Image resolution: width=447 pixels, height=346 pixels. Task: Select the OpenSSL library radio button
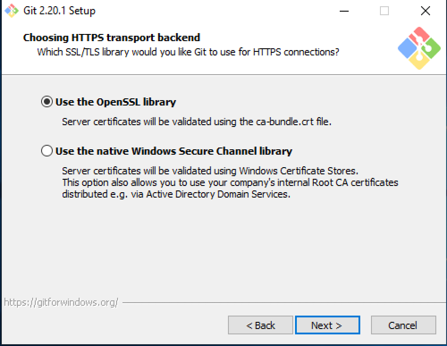(46, 102)
